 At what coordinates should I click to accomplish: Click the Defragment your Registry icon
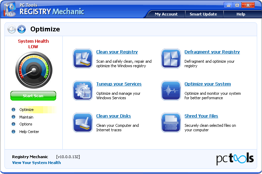171,59
